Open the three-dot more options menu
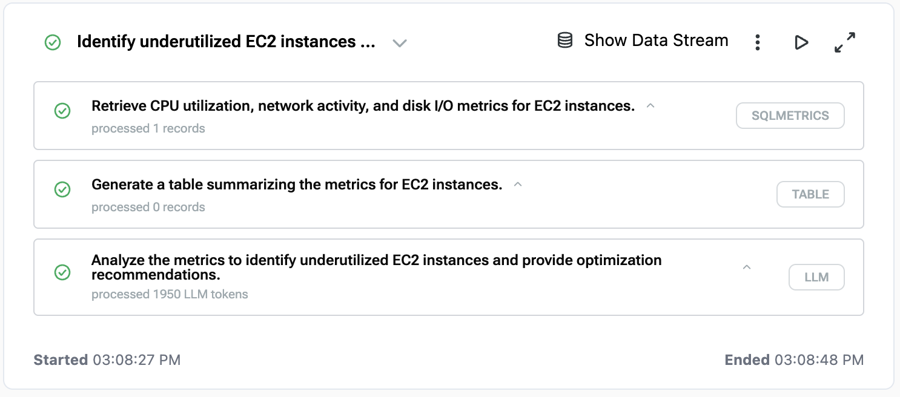This screenshot has height=397, width=900. point(757,42)
